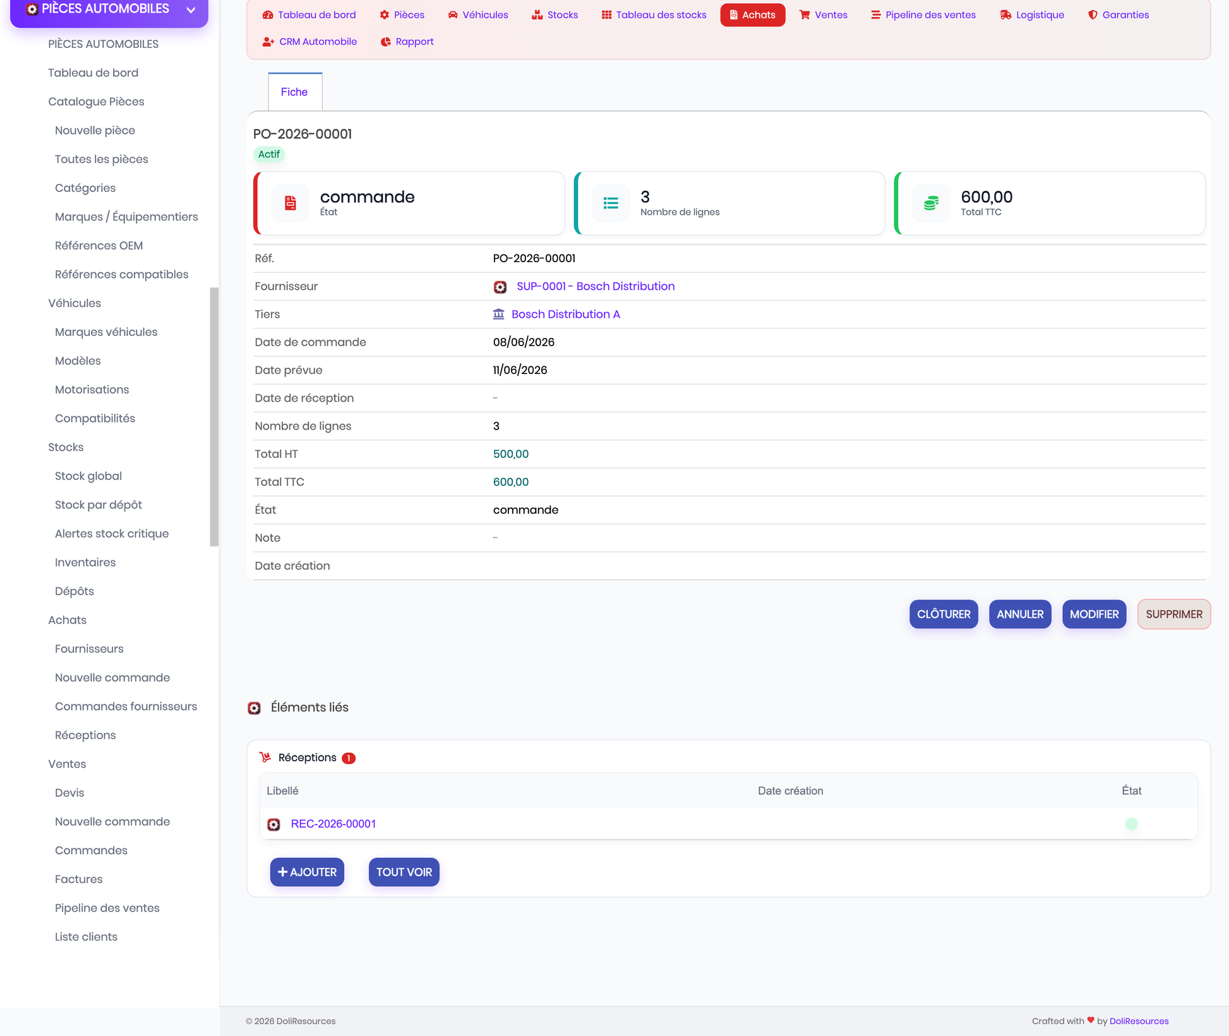1229x1036 pixels.
Task: Click the sidebar vertical scrollbar
Action: pyautogui.click(x=214, y=417)
